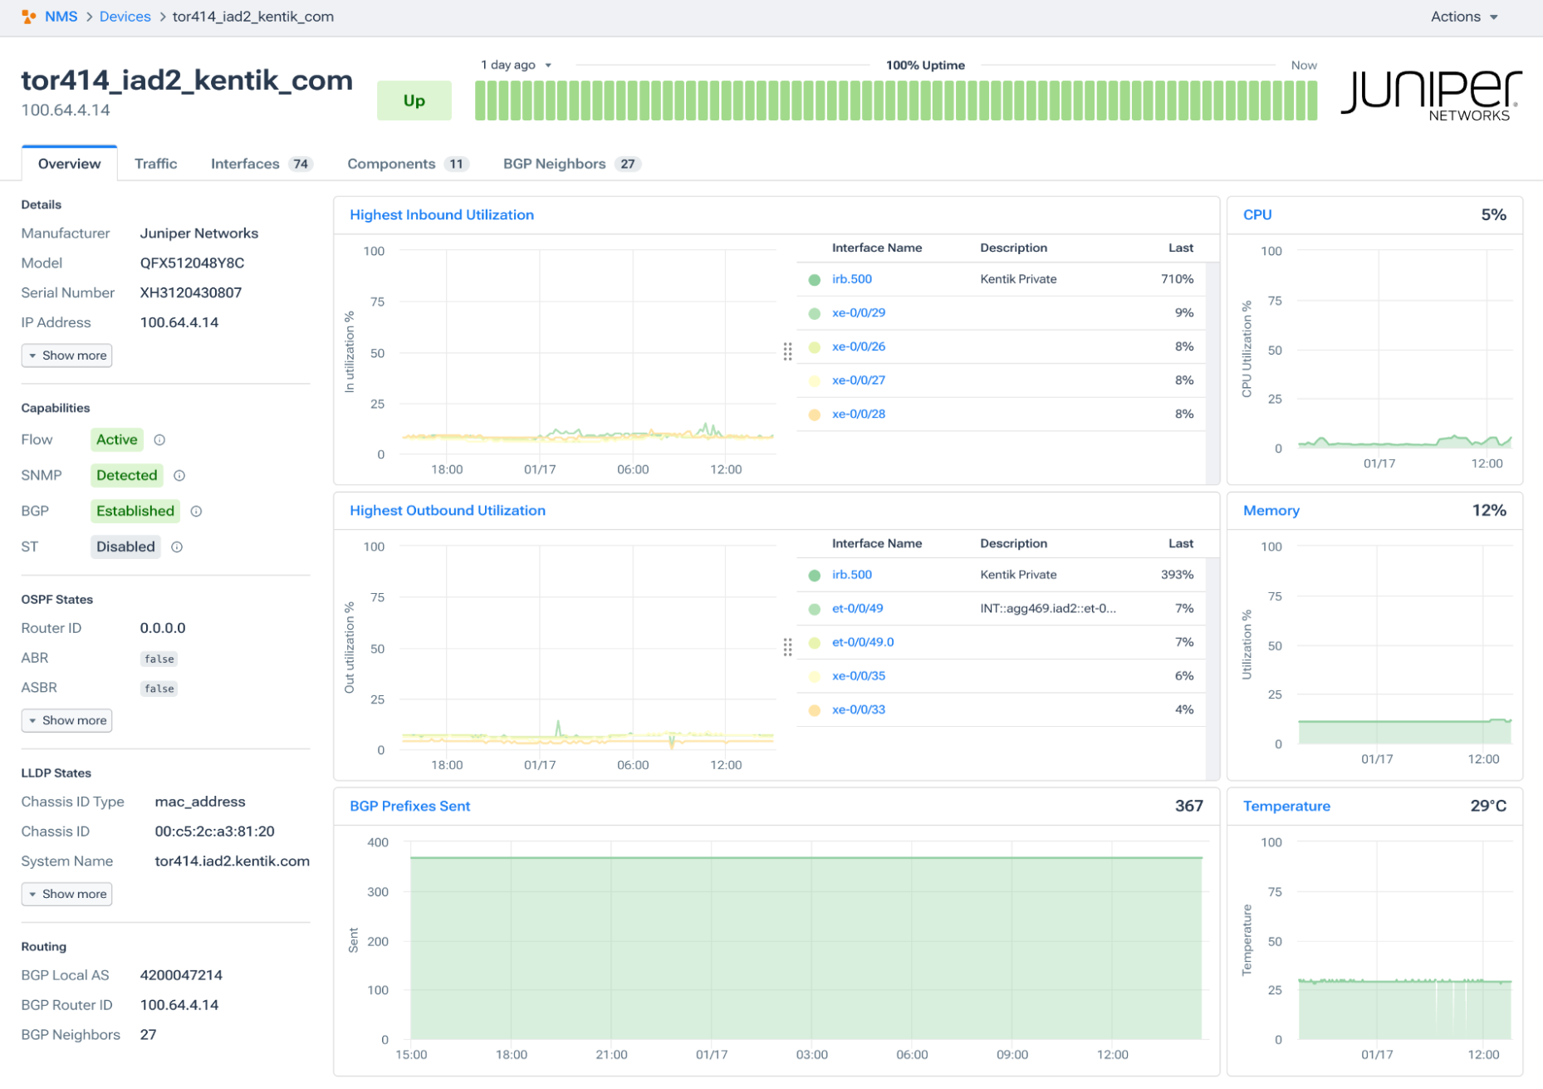Open xe-0/0/28 interface link
1543x1089 pixels.
pyautogui.click(x=859, y=415)
